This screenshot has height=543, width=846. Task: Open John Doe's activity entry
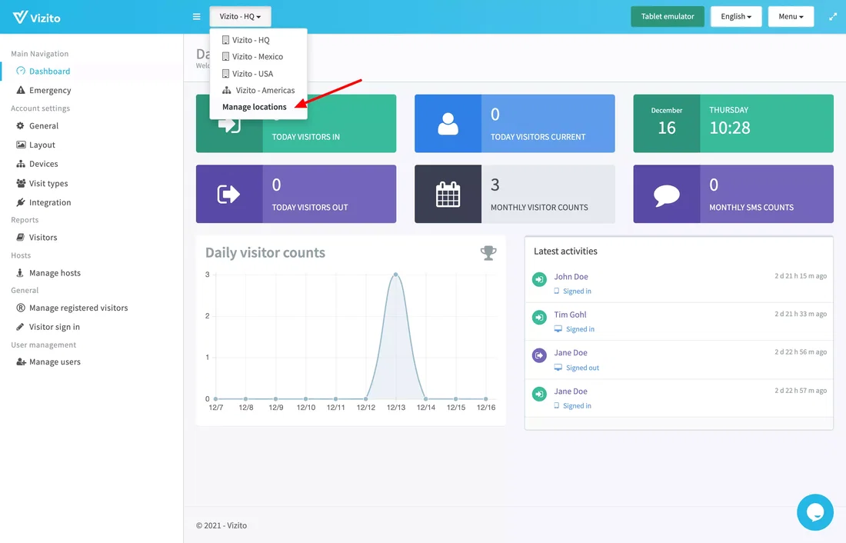[571, 277]
